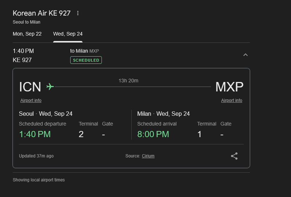Open the Cirium source link
This screenshot has width=291, height=197.
pyautogui.click(x=148, y=156)
